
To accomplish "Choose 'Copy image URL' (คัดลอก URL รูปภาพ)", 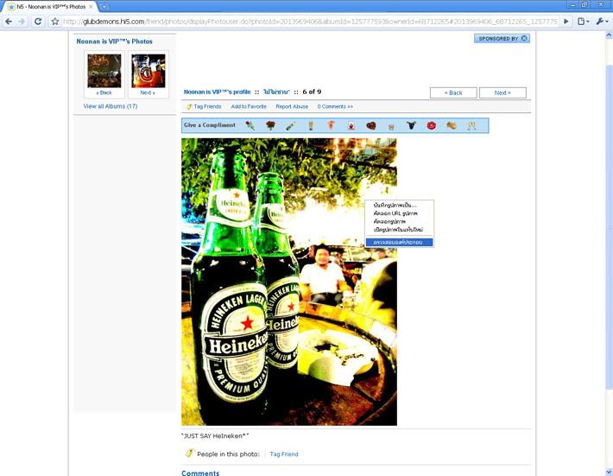I will (399, 213).
